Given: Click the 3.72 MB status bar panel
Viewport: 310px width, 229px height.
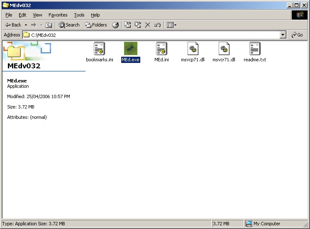Looking at the screenshot, I should point(227,224).
